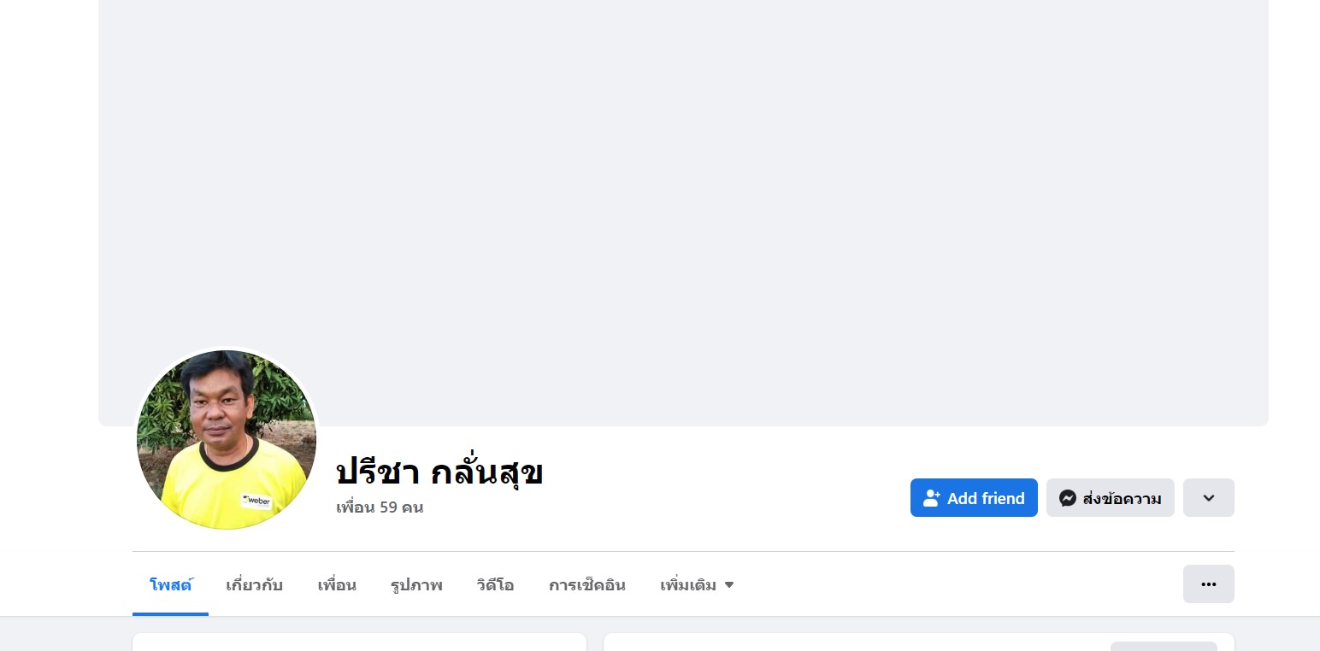Image resolution: width=1320 pixels, height=651 pixels.
Task: Click the blank gray cover photo area
Action: 684,188
